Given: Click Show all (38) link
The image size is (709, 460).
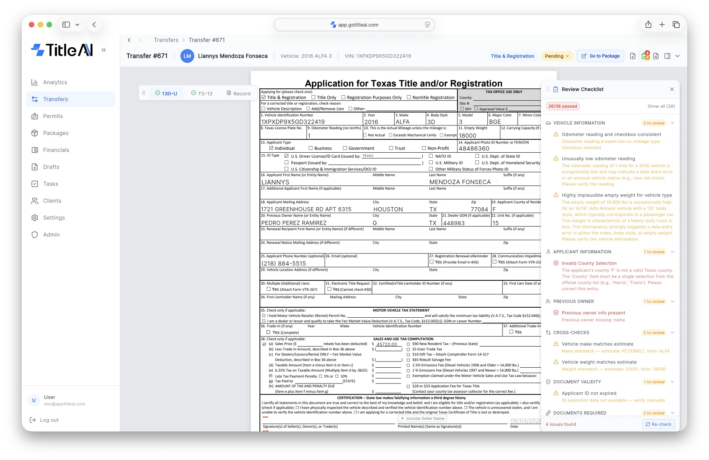Looking at the screenshot, I should pyautogui.click(x=661, y=106).
